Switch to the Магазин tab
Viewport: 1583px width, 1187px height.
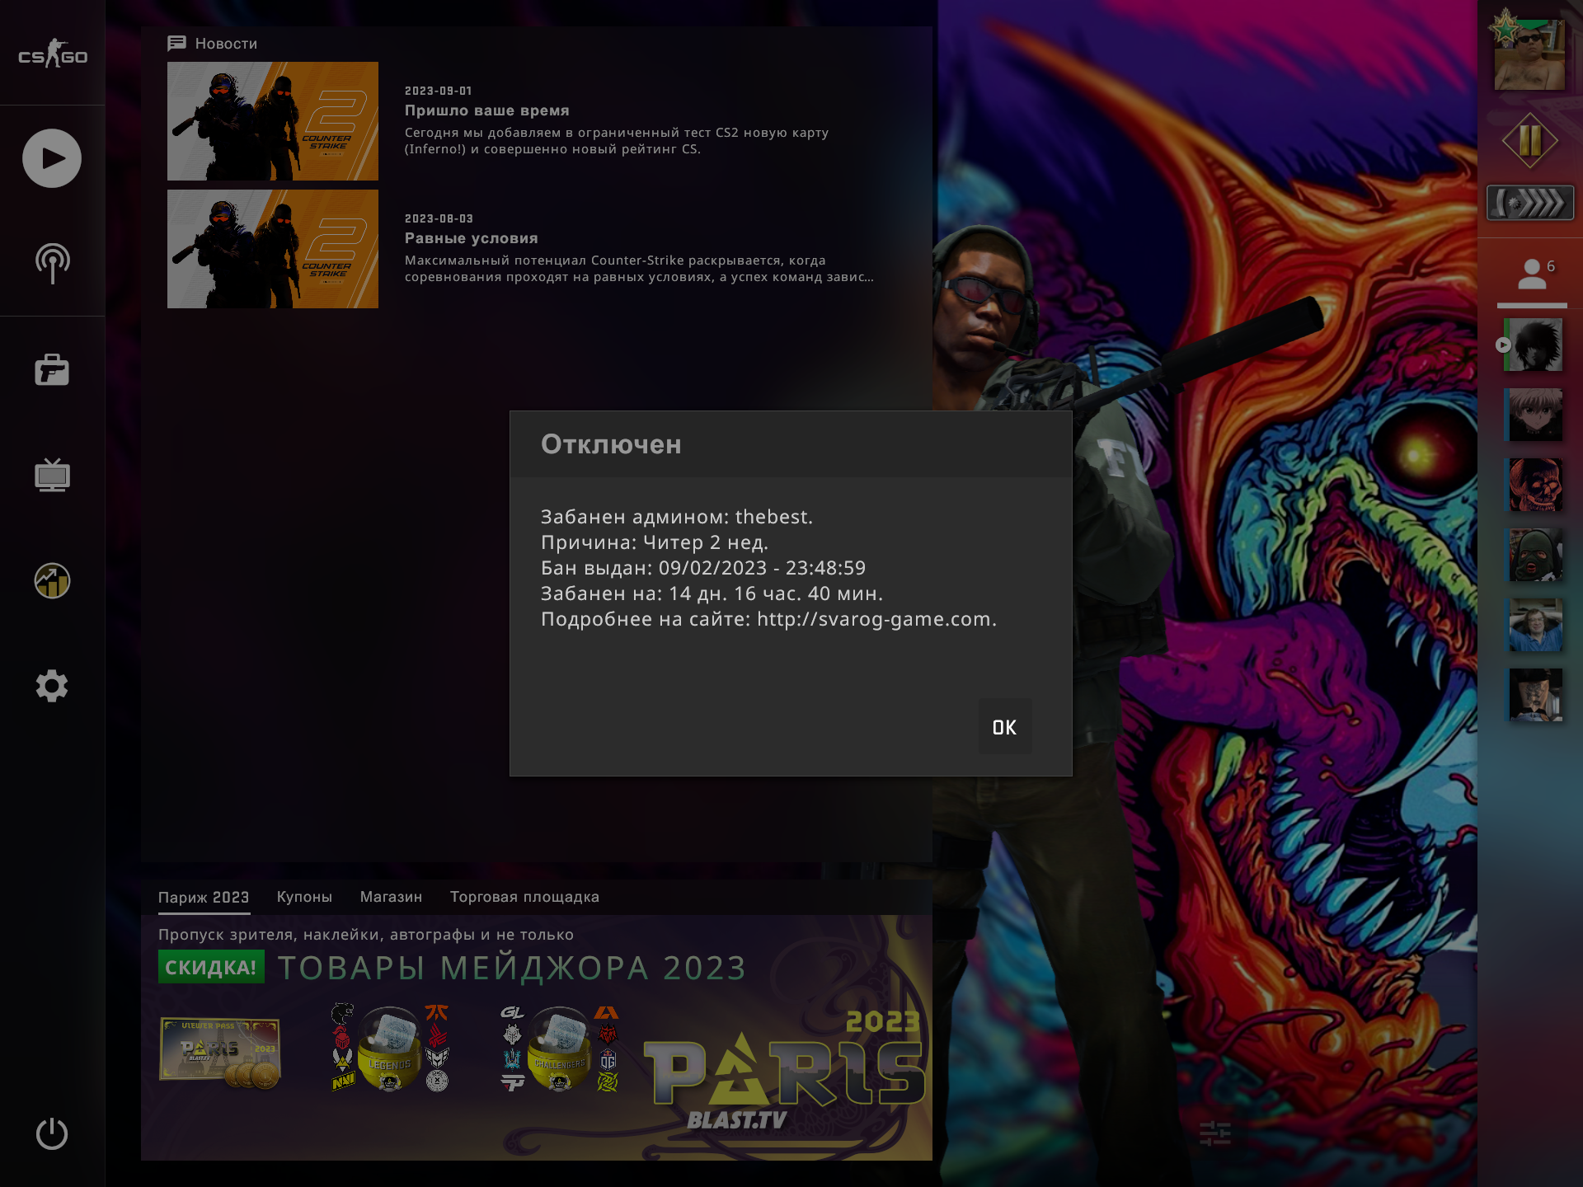point(391,897)
